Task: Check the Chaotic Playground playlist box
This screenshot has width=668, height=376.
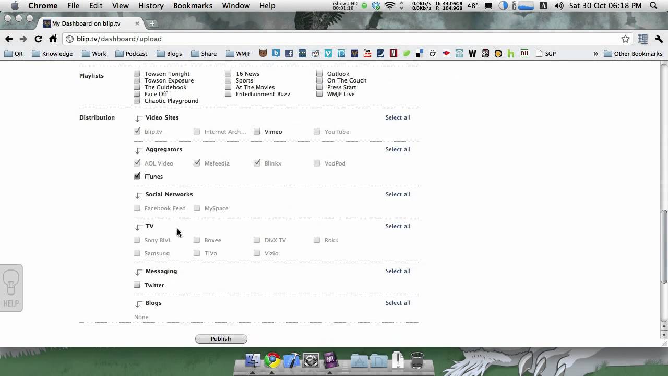Action: tap(137, 101)
